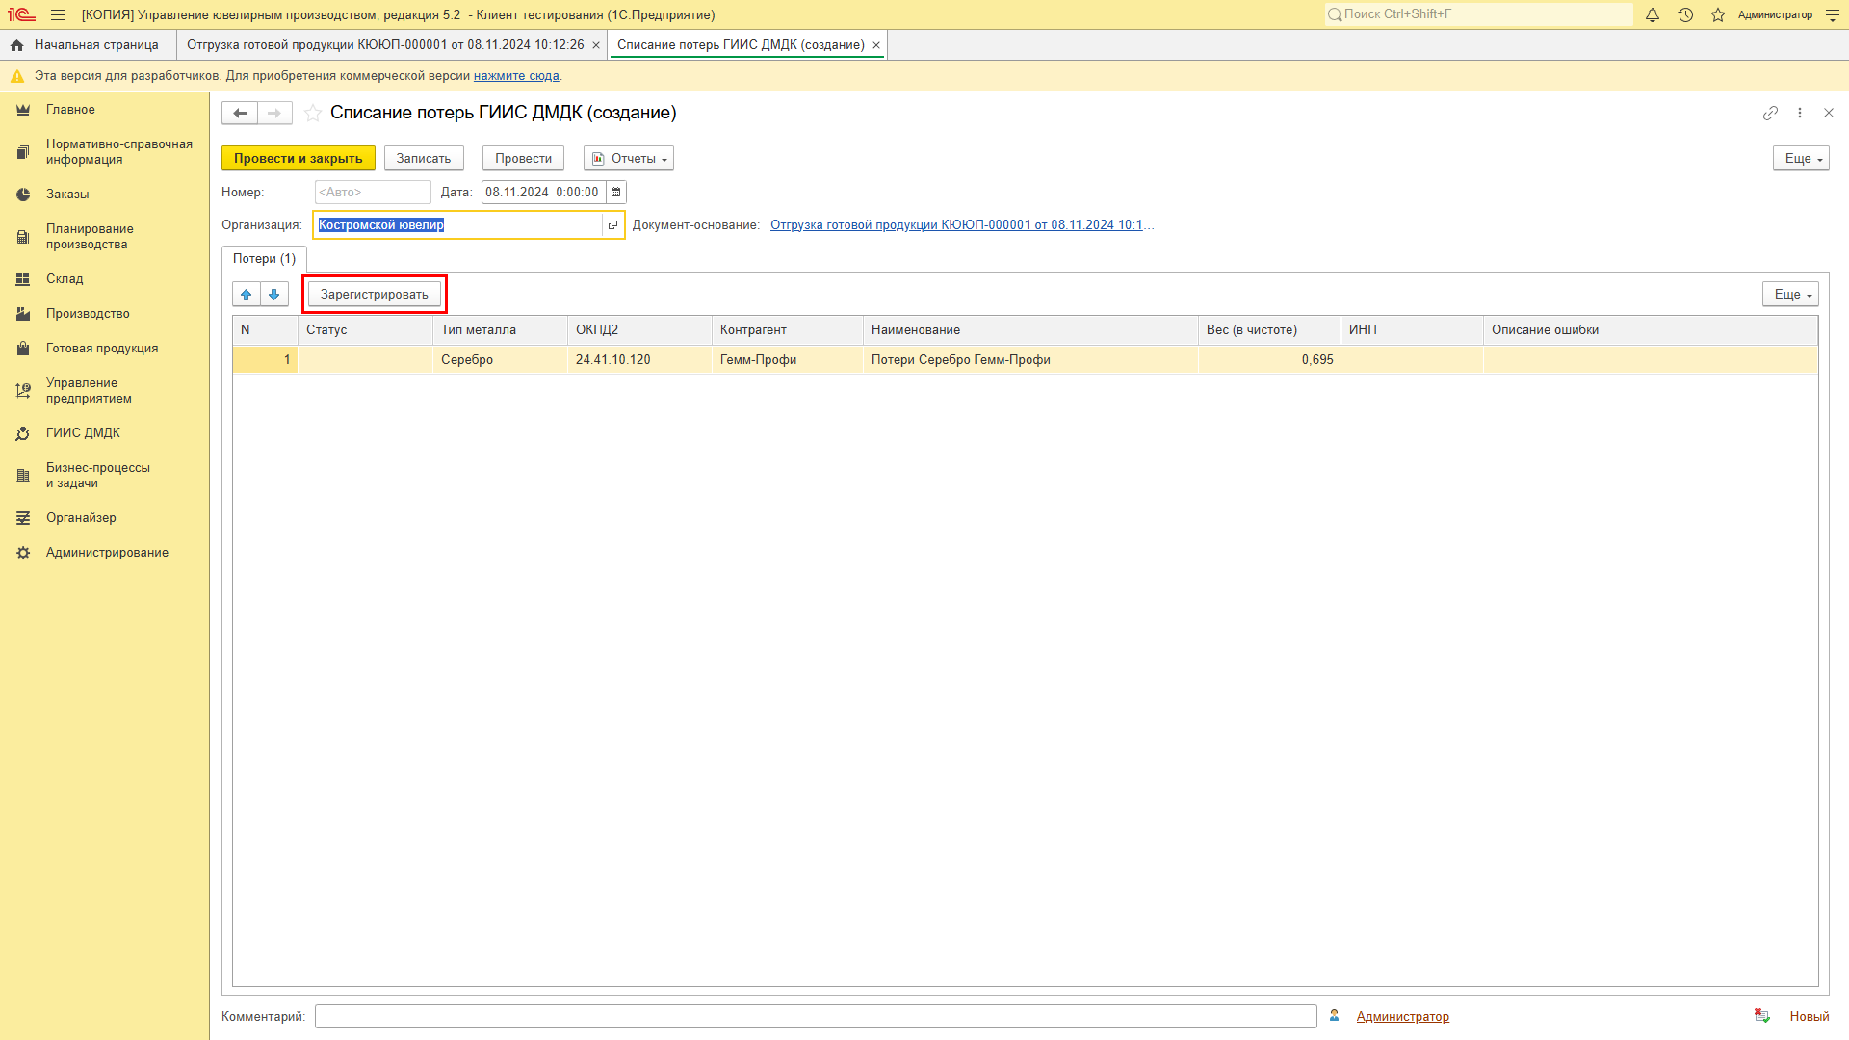Open favorites star in top bar

click(1718, 14)
